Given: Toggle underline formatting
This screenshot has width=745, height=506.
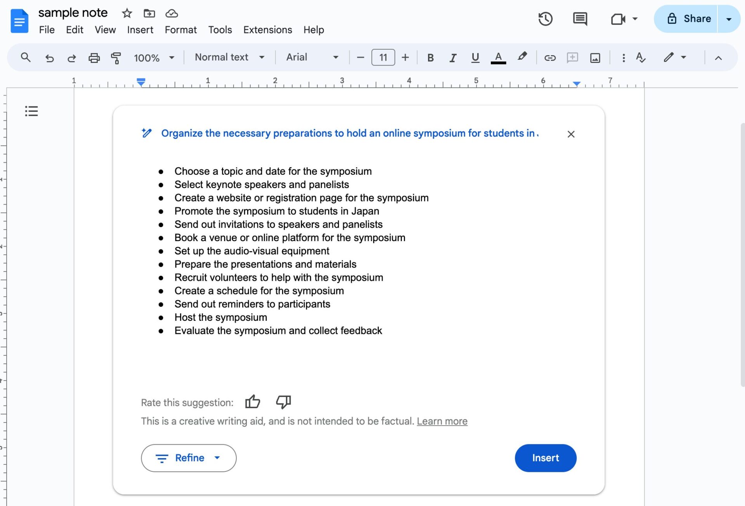Looking at the screenshot, I should pyautogui.click(x=475, y=58).
